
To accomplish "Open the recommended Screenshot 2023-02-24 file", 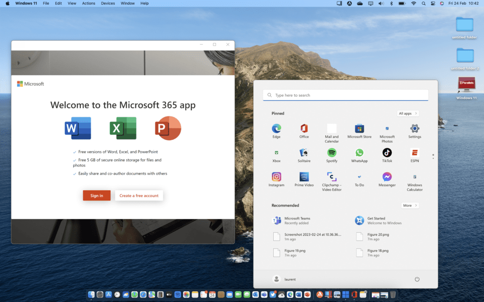I will tap(307, 237).
